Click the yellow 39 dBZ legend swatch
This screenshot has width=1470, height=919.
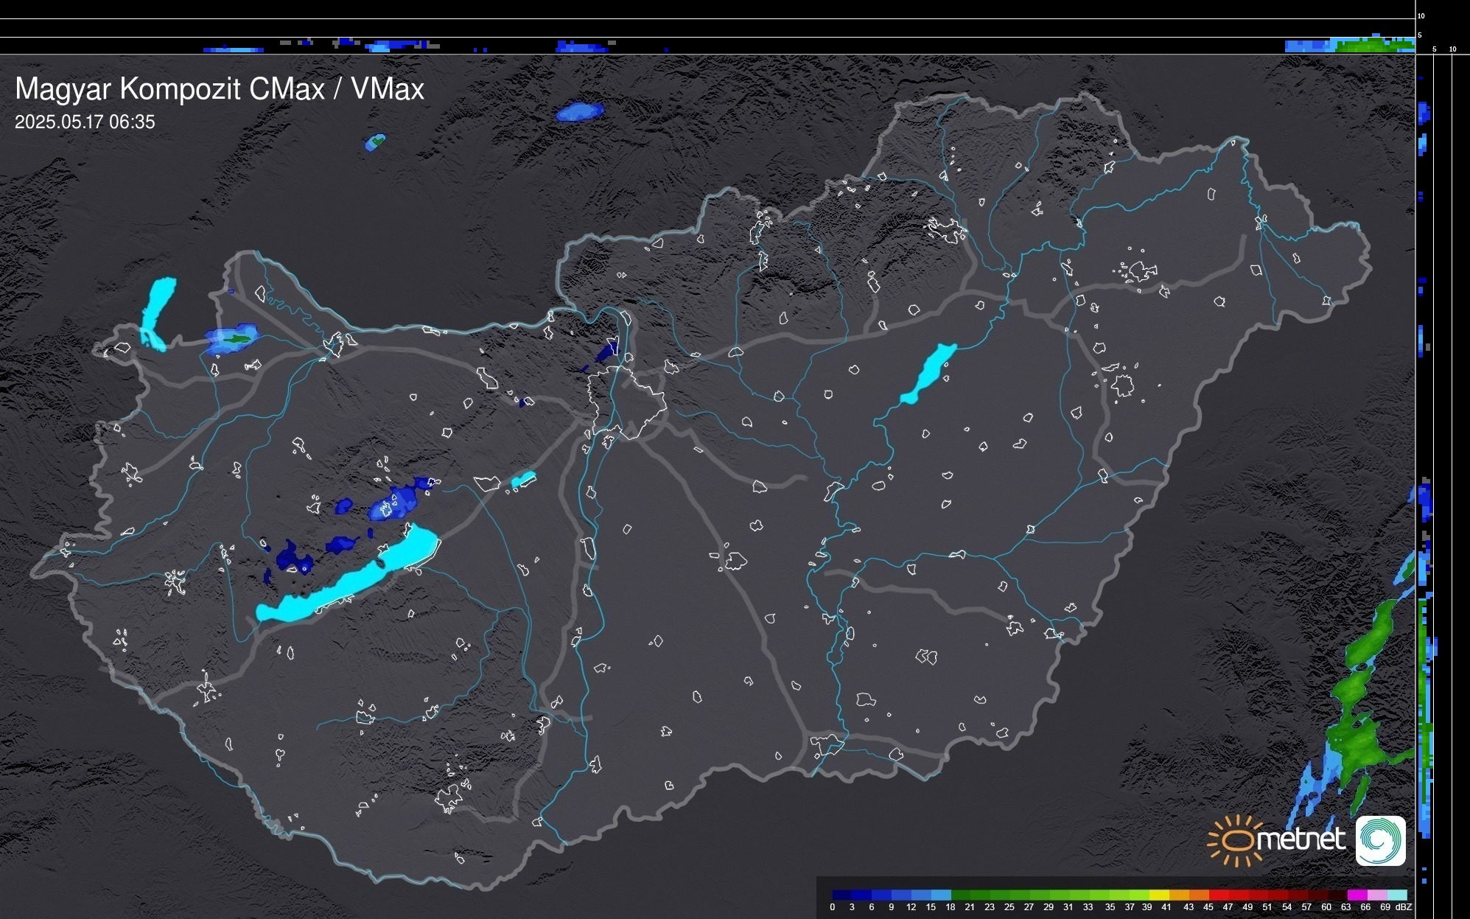pos(1159,895)
